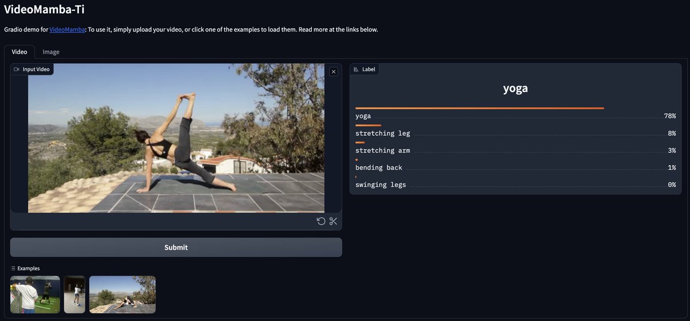Click the VideoMamba-Ti page title

45,9
